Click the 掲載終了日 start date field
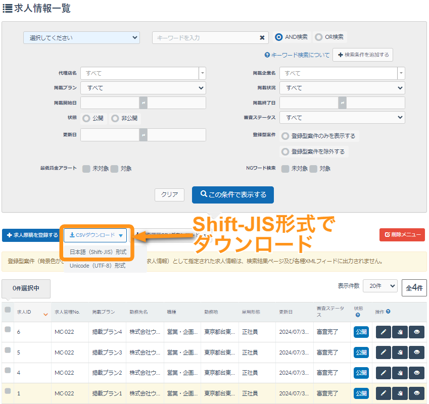 click(x=309, y=103)
